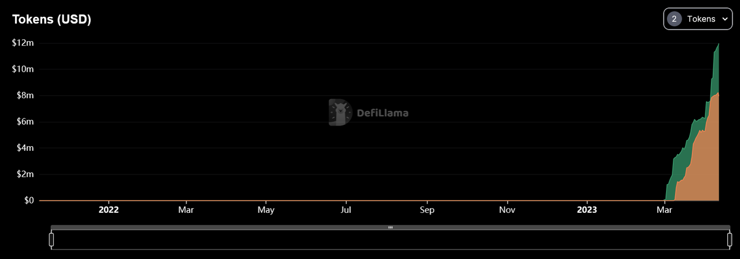Click the left handle of the range slider
The width and height of the screenshot is (740, 259).
(x=51, y=239)
